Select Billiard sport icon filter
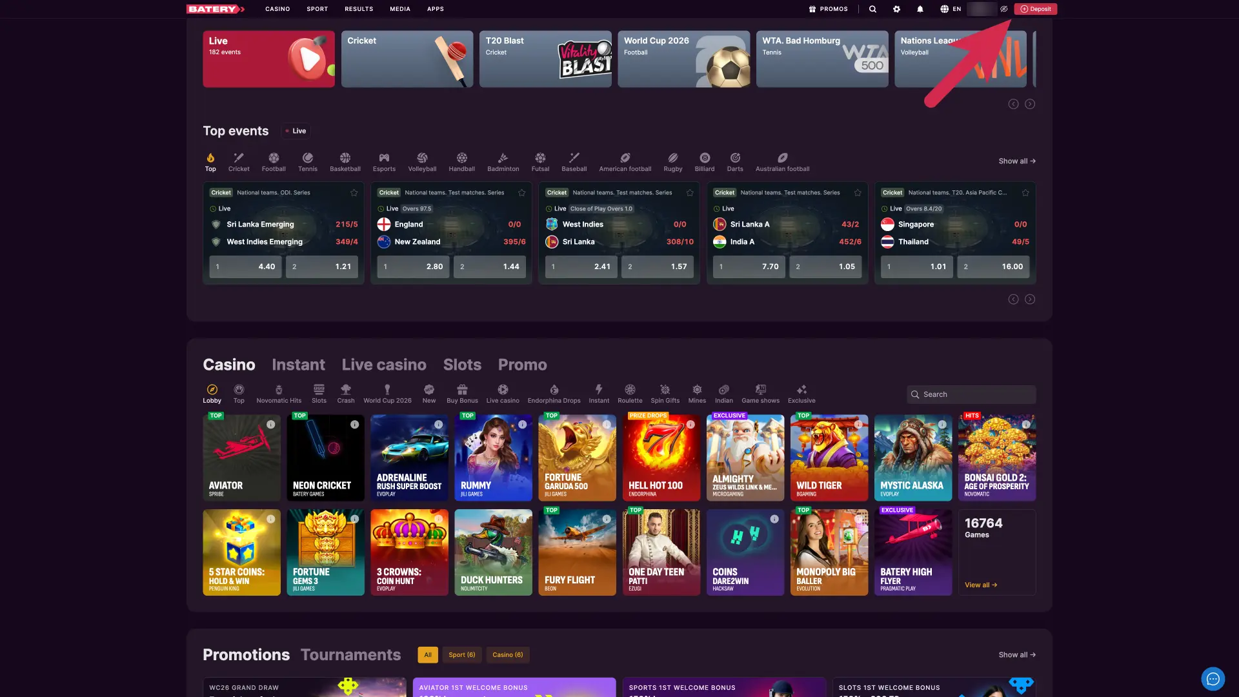Viewport: 1239px width, 697px height. 705,162
